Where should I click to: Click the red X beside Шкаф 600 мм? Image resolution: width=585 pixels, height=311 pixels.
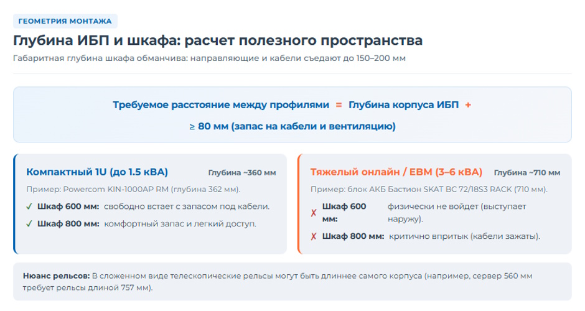(314, 213)
